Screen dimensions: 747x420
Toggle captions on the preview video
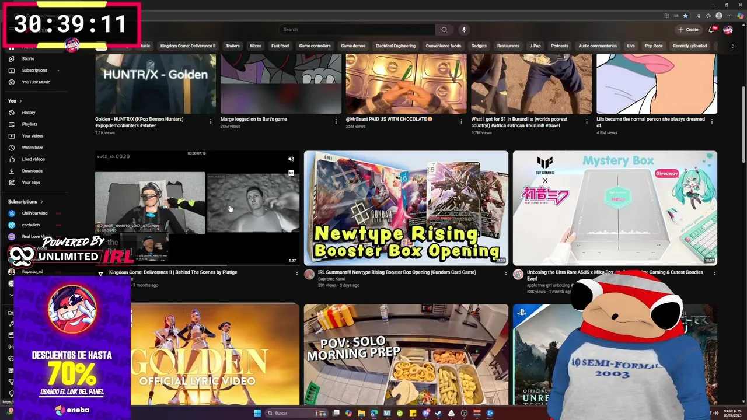click(291, 173)
